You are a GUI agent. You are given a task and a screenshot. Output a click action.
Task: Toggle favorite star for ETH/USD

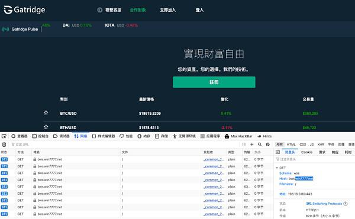coord(46,127)
